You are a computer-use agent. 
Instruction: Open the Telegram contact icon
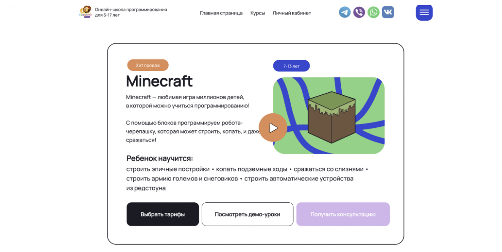[x=345, y=13]
